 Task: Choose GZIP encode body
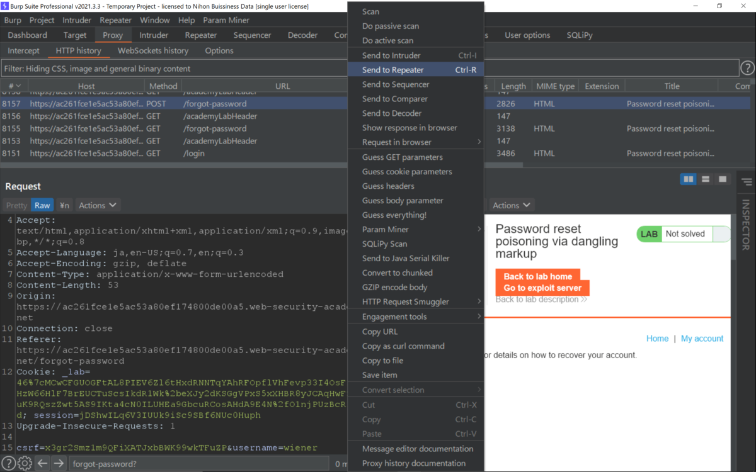(416, 288)
